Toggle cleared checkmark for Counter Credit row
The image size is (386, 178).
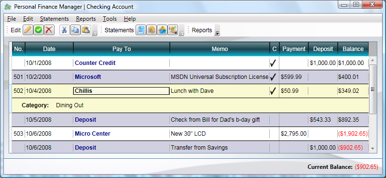pyautogui.click(x=273, y=63)
